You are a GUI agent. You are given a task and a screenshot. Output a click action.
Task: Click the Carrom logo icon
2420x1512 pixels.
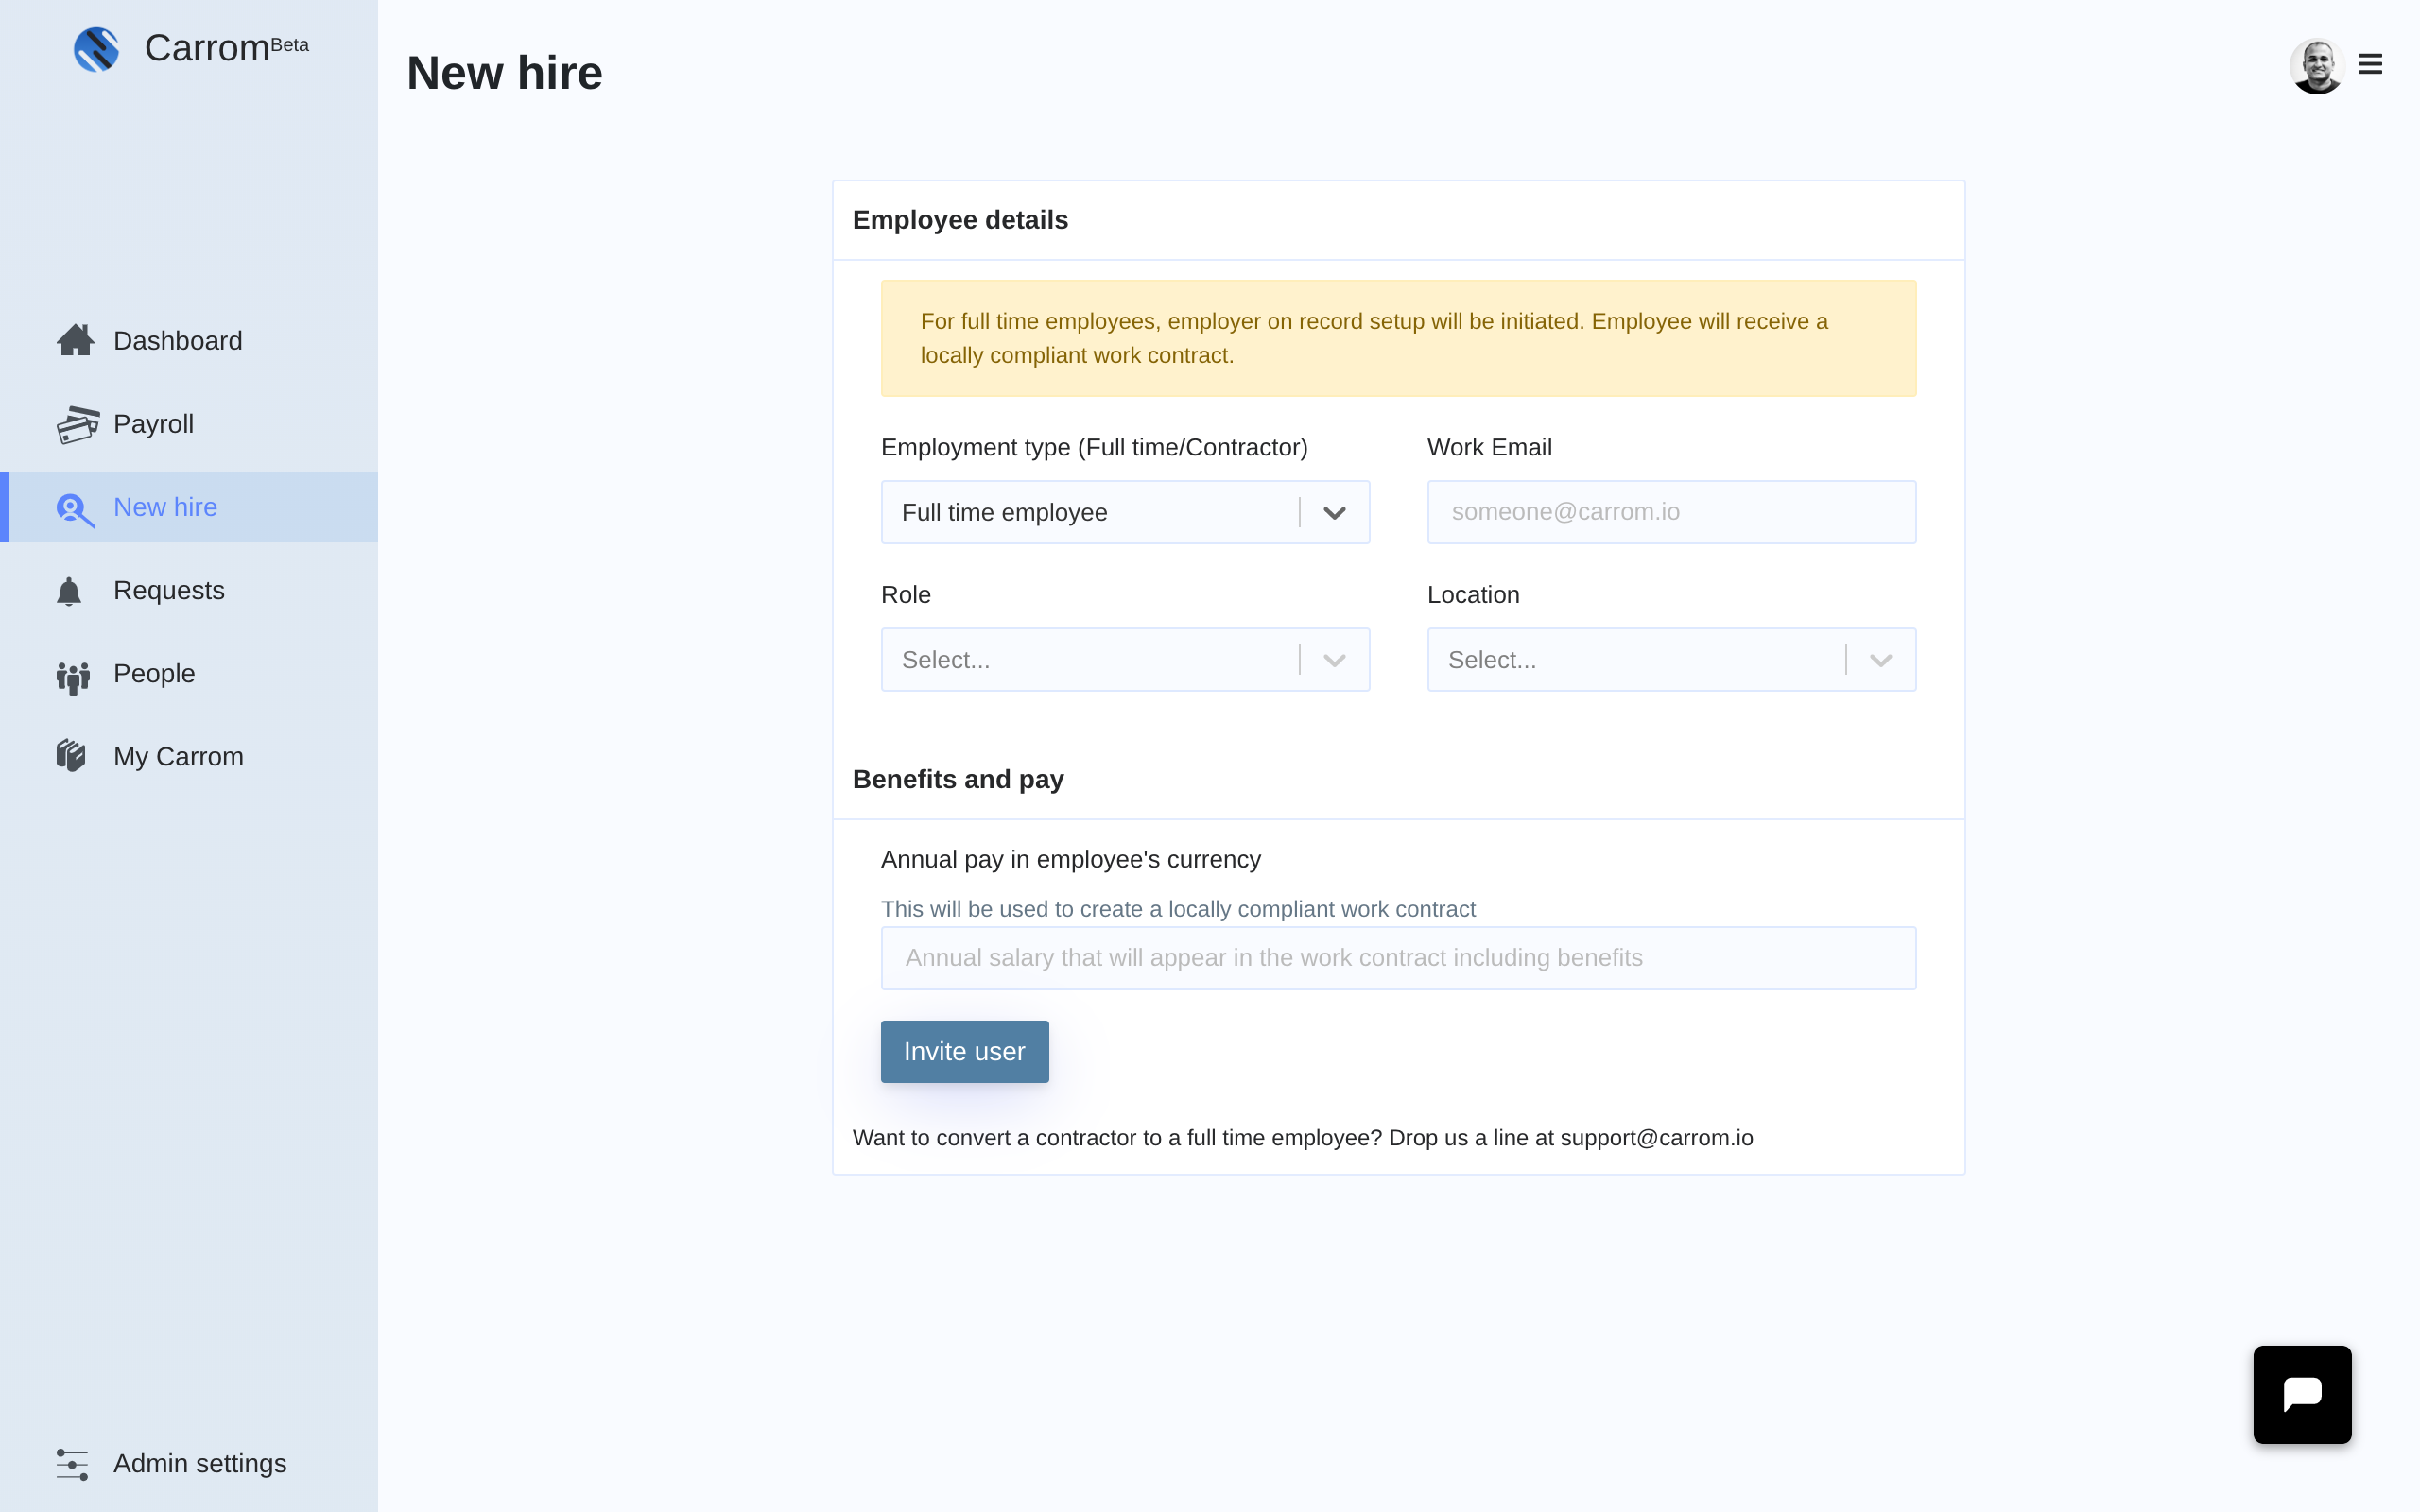tap(96, 49)
